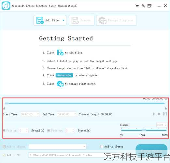170x163 pixels.
Task: Click the Fade in seconds field
Action: pos(23,130)
